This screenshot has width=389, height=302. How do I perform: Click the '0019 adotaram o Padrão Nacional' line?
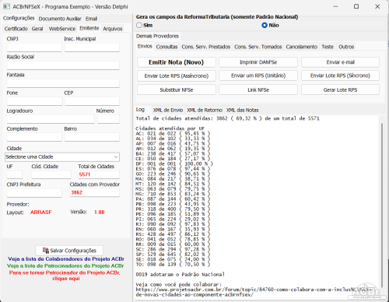(180, 274)
